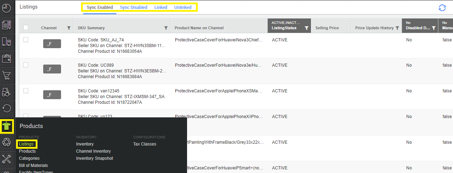The height and width of the screenshot is (173, 453).
Task: Click the ListingStatus column header
Action: (x=284, y=28)
